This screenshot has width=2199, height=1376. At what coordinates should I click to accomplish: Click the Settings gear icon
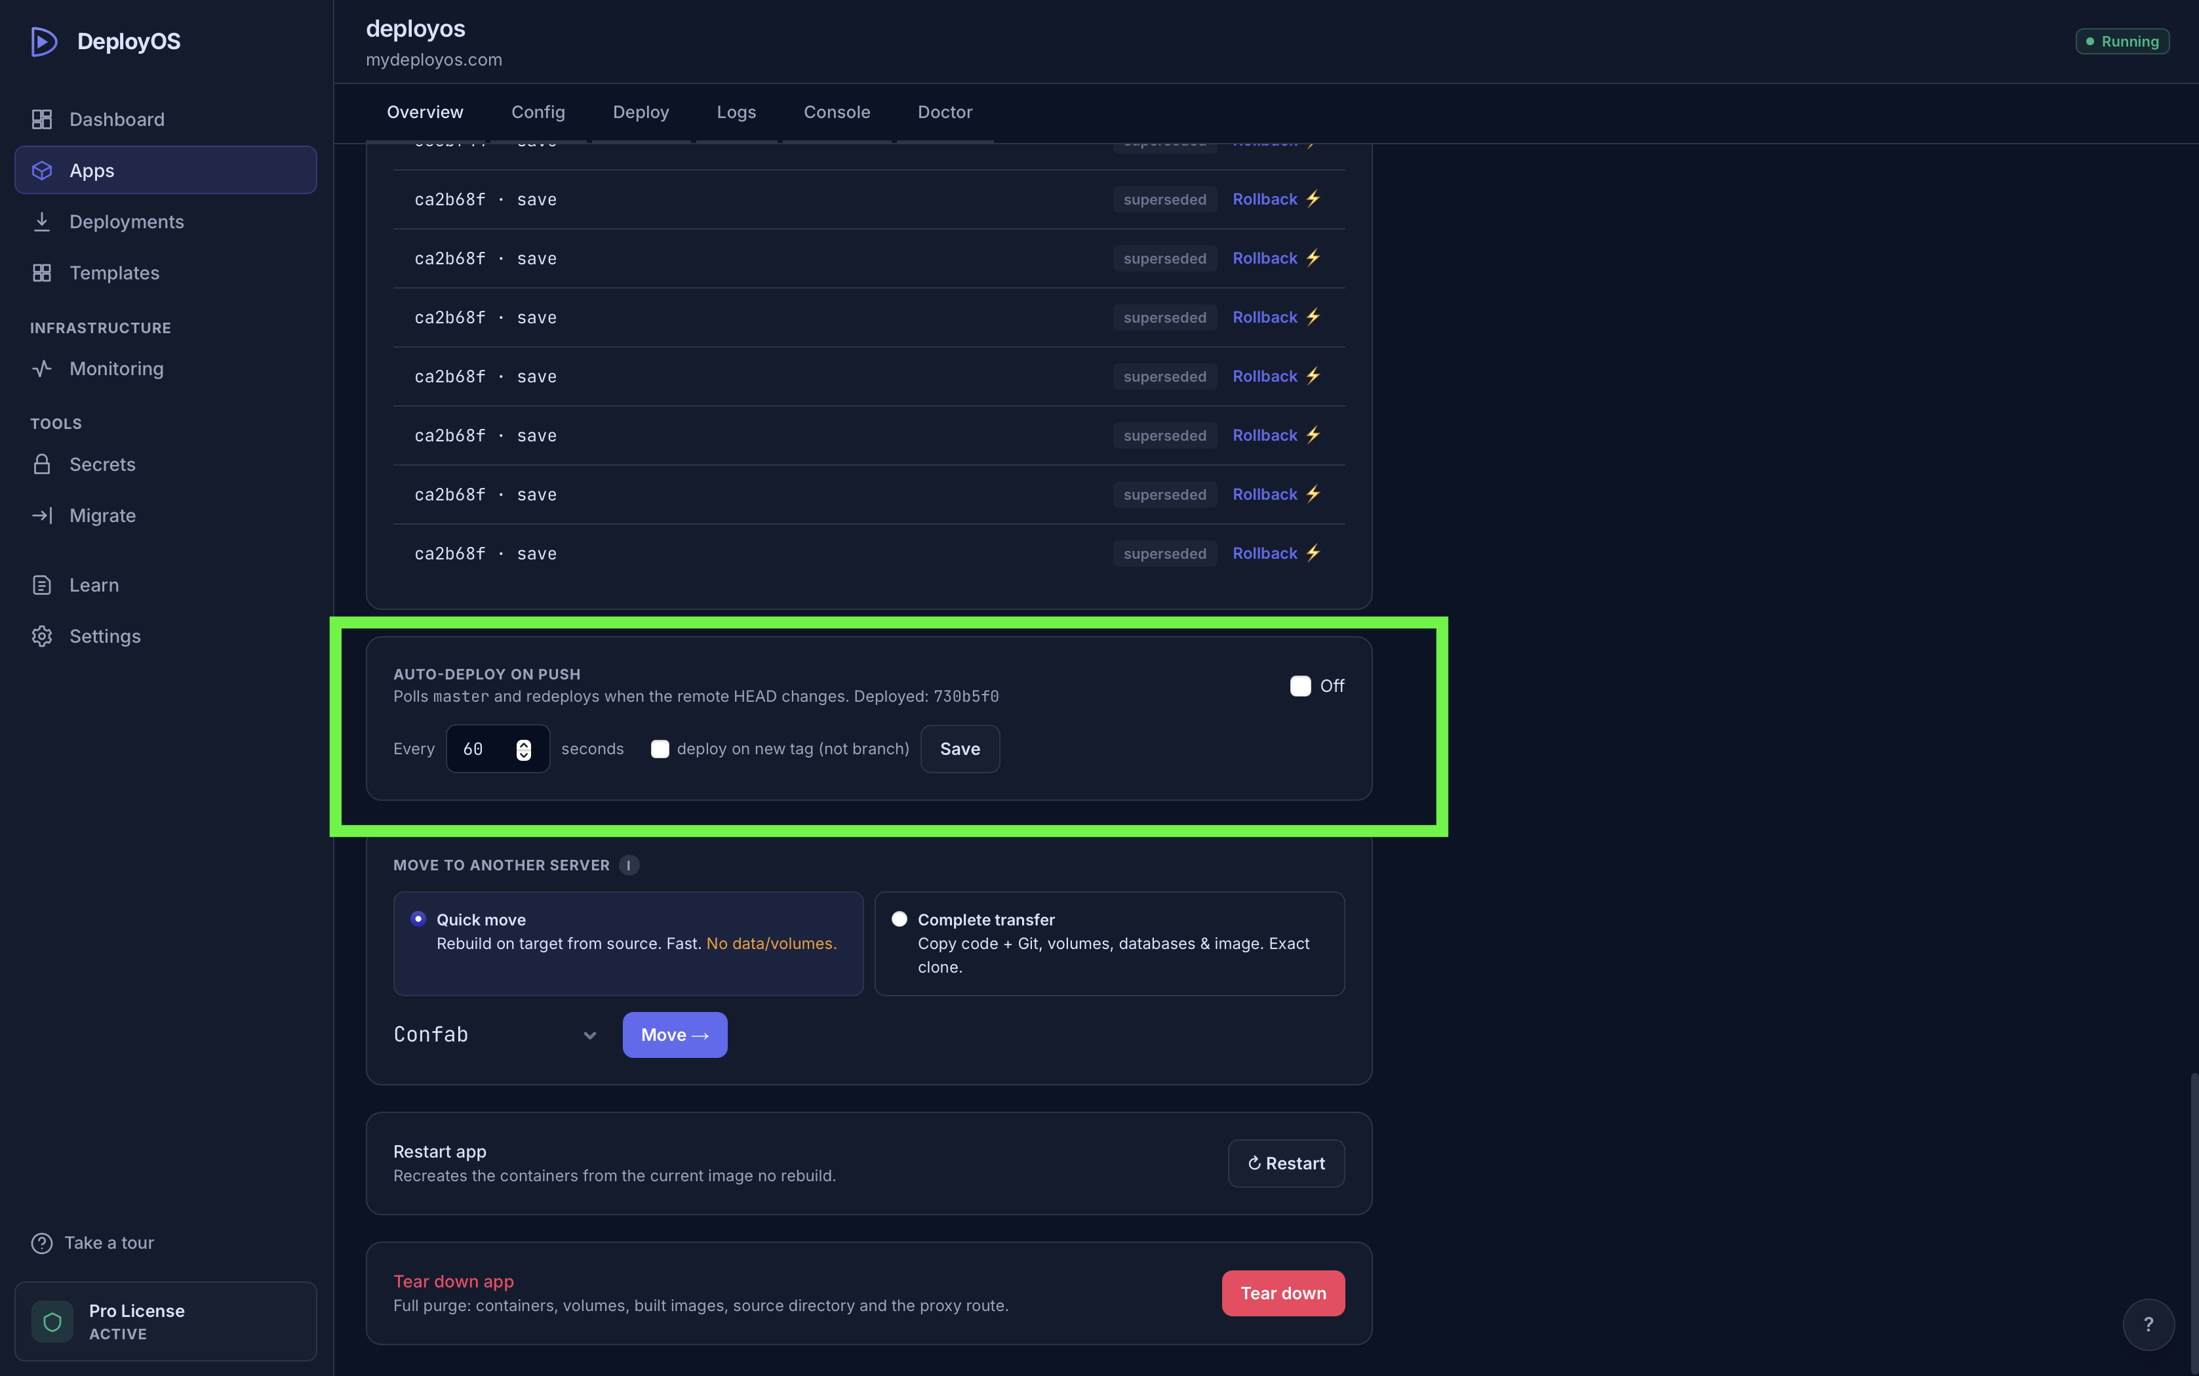pos(42,636)
